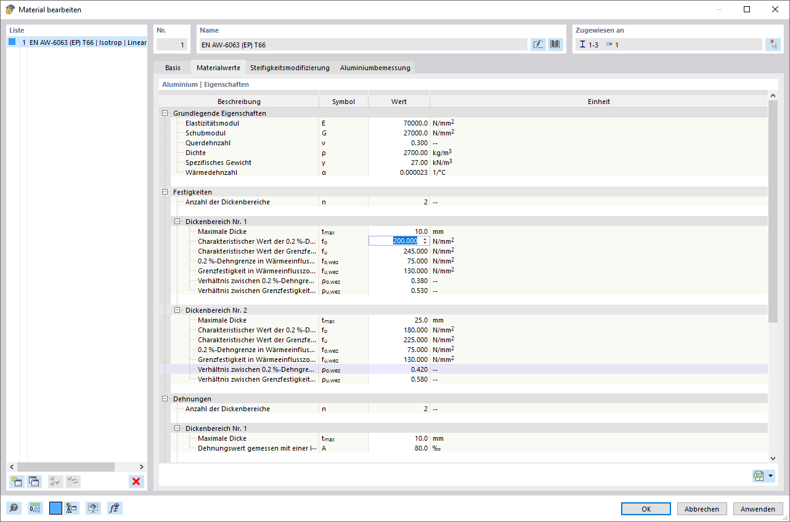Create a new material in the list
The width and height of the screenshot is (790, 522).
[17, 481]
